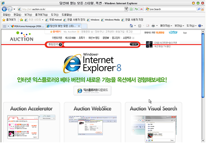Open the 도구(T) menu
This screenshot has width=206, height=143.
[55, 15]
